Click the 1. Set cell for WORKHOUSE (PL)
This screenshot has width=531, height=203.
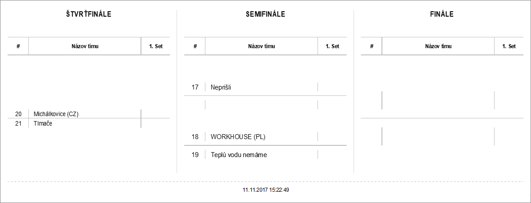332,137
